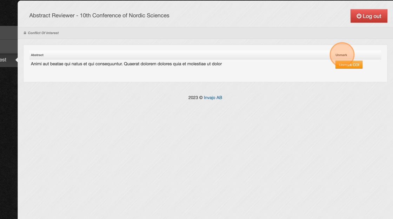Click the 'Unmark' column header
Image resolution: width=393 pixels, height=219 pixels.
tap(341, 55)
